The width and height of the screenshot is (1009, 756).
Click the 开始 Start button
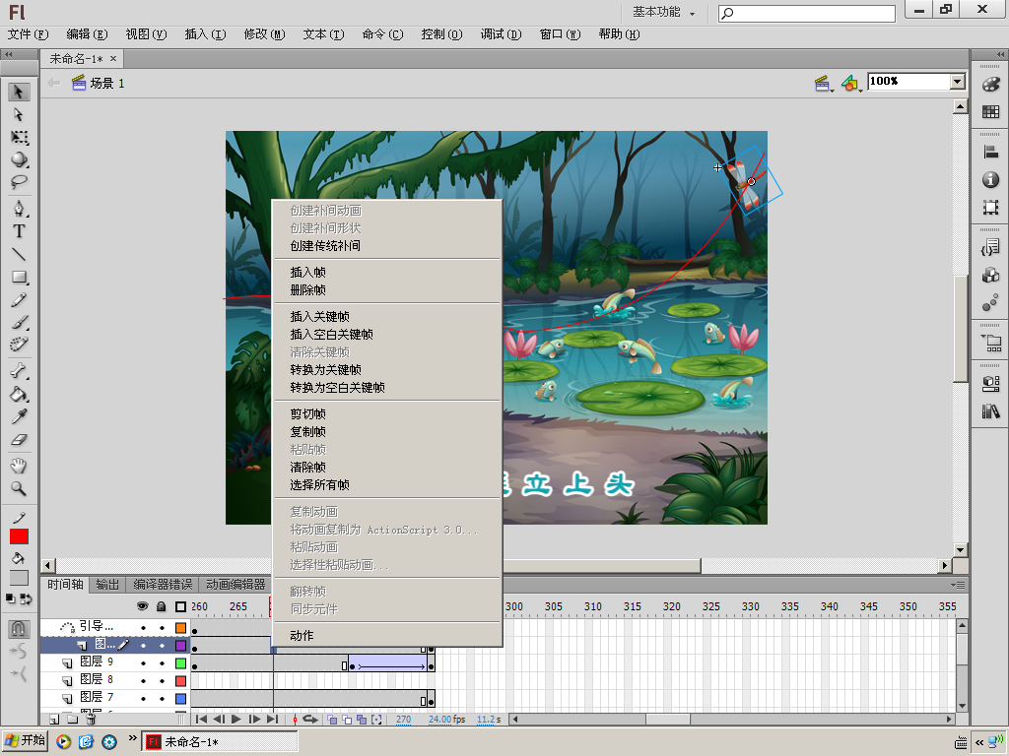(25, 741)
